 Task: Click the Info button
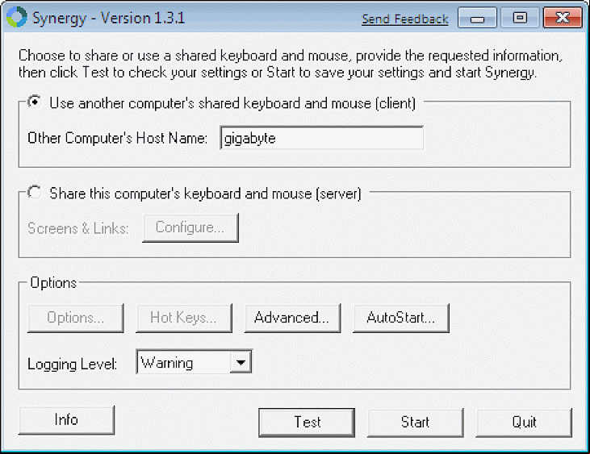pyautogui.click(x=67, y=420)
